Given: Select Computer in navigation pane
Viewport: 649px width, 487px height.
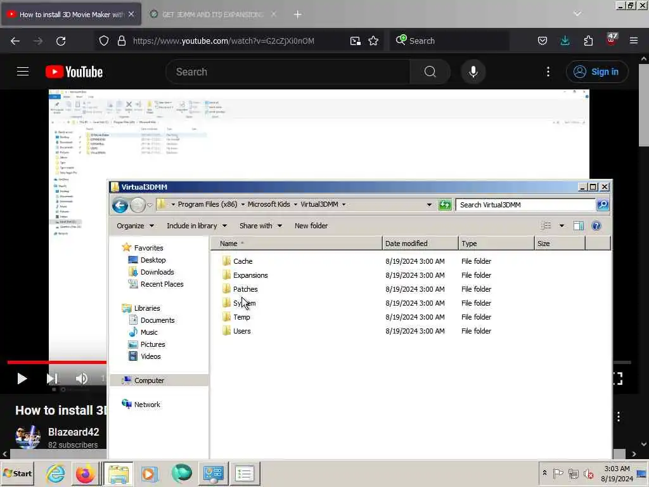Looking at the screenshot, I should coord(159,380).
